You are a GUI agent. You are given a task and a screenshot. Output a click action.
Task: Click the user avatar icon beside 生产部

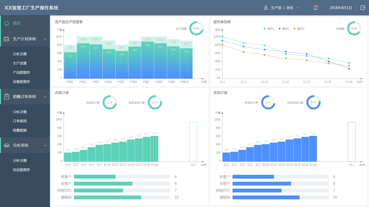(x=266, y=8)
